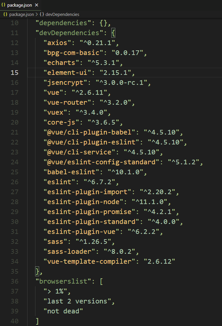This screenshot has height=326, width=222.
Task: Click the "last 2 versions" string
Action: (x=77, y=301)
